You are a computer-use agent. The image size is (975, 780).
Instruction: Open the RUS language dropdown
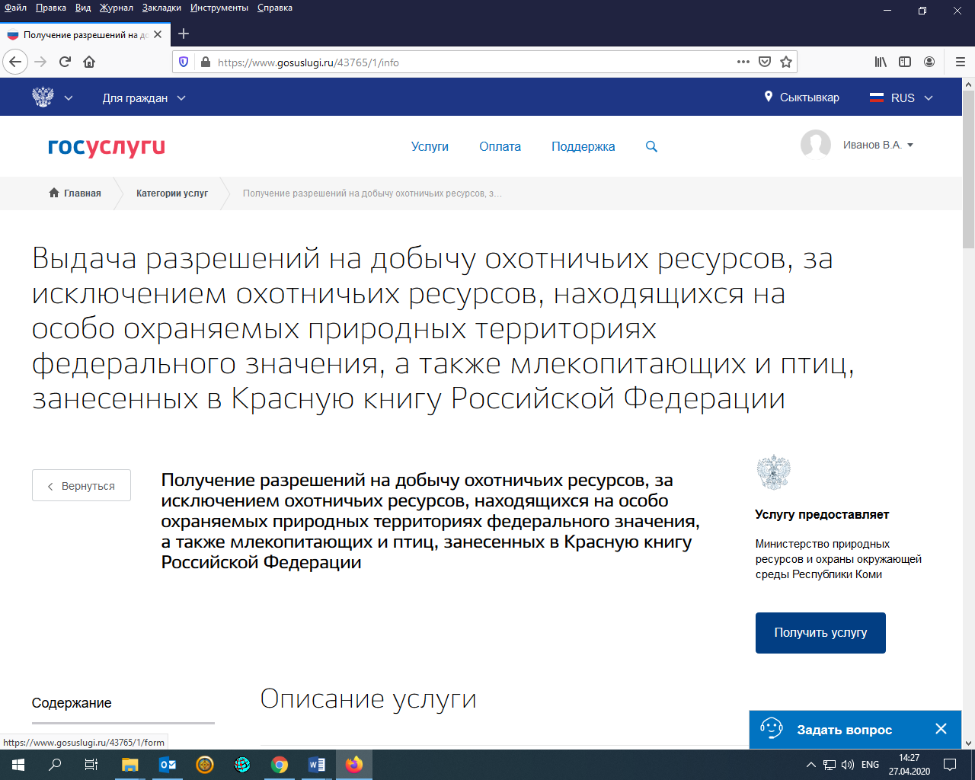pos(902,98)
